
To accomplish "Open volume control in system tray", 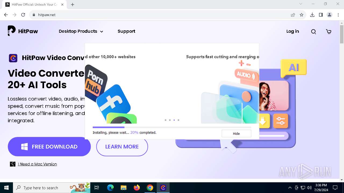I will click(x=309, y=188).
